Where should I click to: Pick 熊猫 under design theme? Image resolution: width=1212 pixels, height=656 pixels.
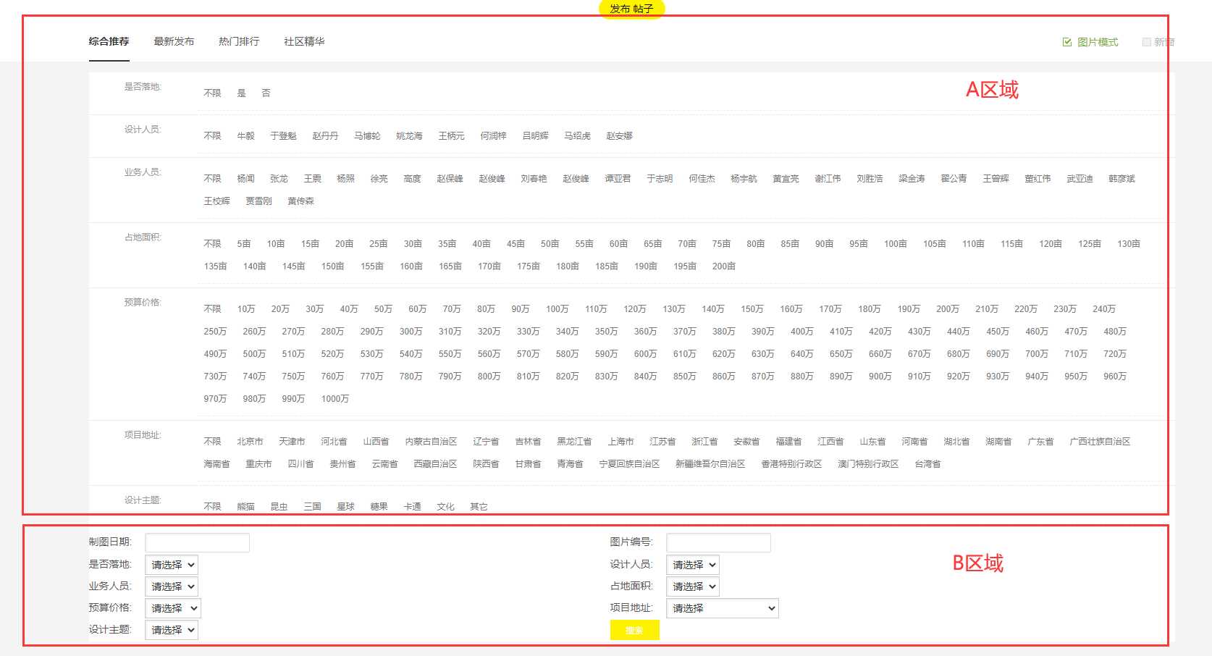pos(245,507)
